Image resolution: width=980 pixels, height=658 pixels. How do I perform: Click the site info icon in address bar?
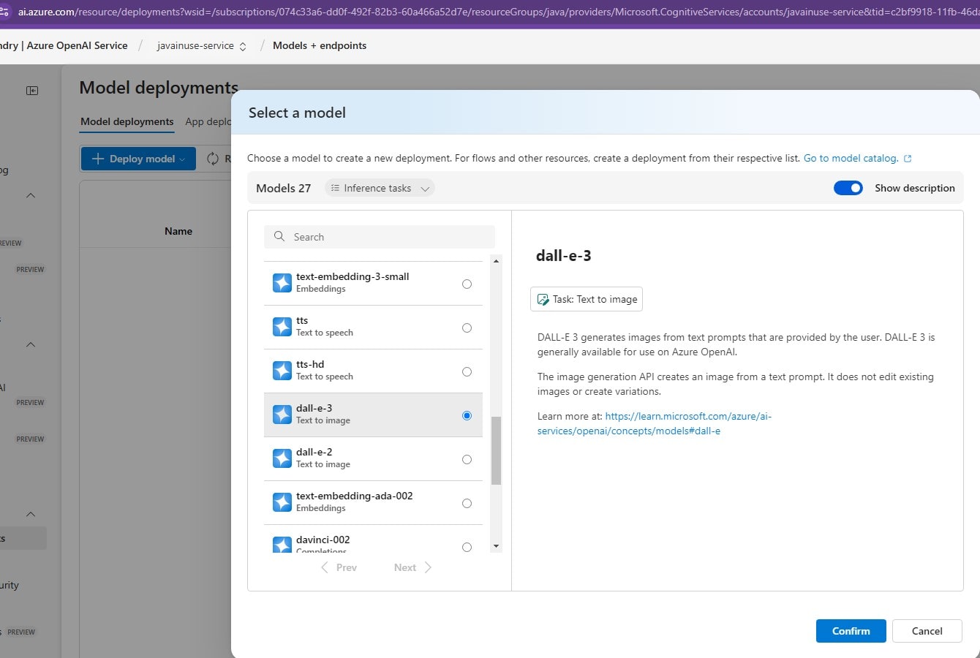tap(4, 12)
